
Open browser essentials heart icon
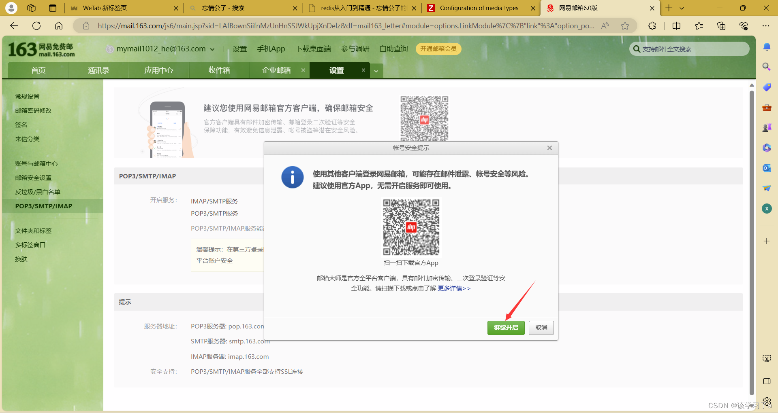point(744,26)
